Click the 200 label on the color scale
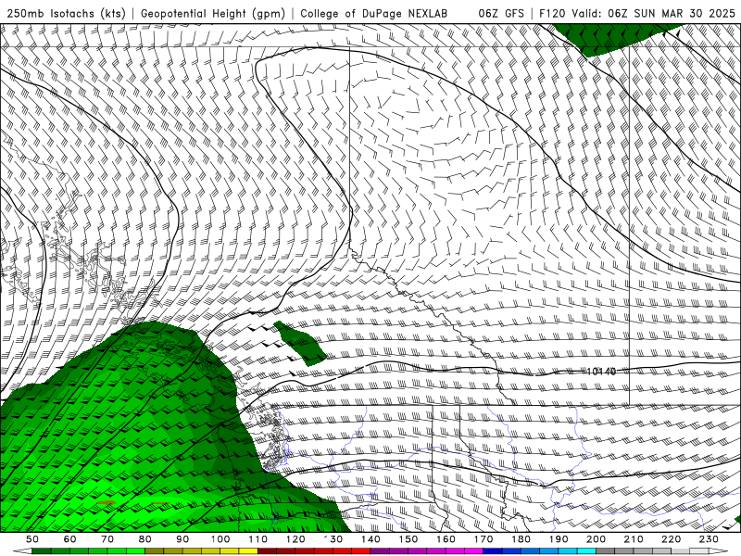 [x=597, y=539]
